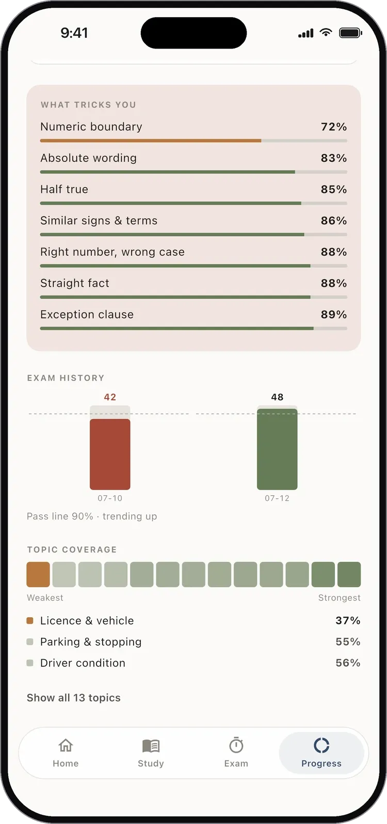Viewport: 387px width, 824px height.
Task: Select the red 07-10 exam bar
Action: pos(110,454)
